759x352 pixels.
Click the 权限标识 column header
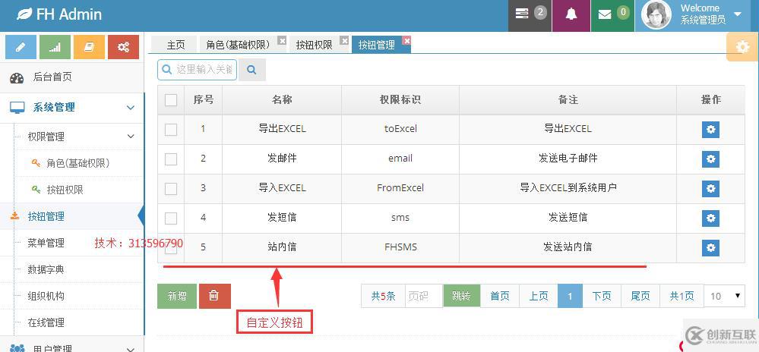tap(400, 99)
